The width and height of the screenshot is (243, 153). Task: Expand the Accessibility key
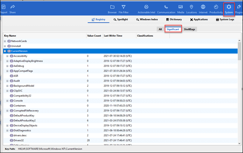point(7,56)
